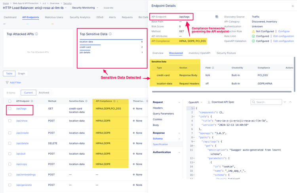Image resolution: width=297 pixels, height=193 pixels.
Task: Open the /api/show endpoint link
Action: pos(22,121)
